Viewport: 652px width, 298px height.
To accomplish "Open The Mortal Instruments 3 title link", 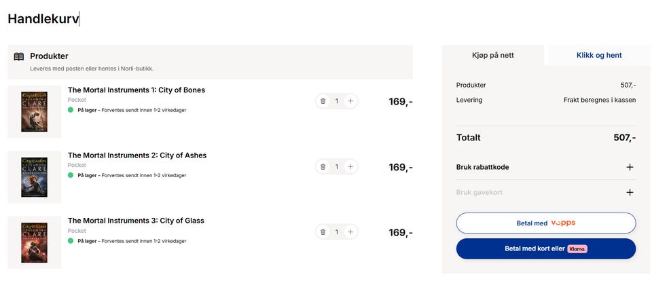I will [x=136, y=221].
